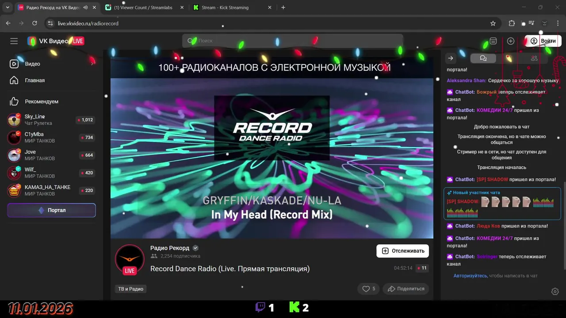
Task: Open КАМАЗ_НА_ТАНКЕ channel in sidebar
Action: coord(51,190)
